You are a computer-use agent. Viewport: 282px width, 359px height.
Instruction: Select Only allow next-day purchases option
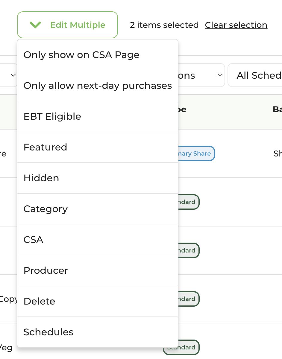pos(98,86)
